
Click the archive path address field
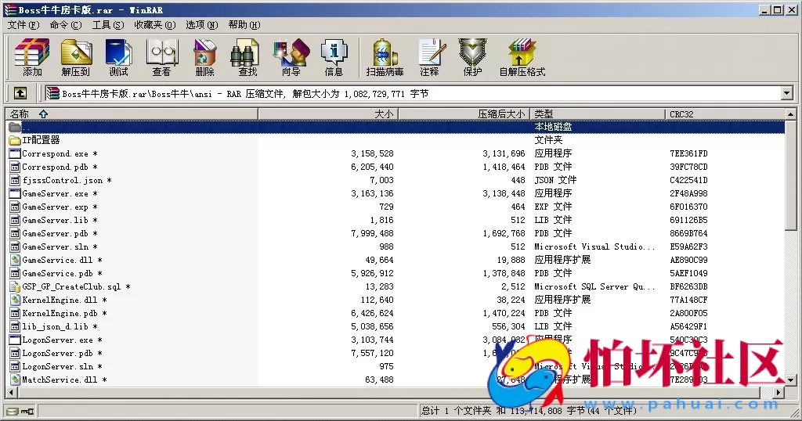(412, 93)
